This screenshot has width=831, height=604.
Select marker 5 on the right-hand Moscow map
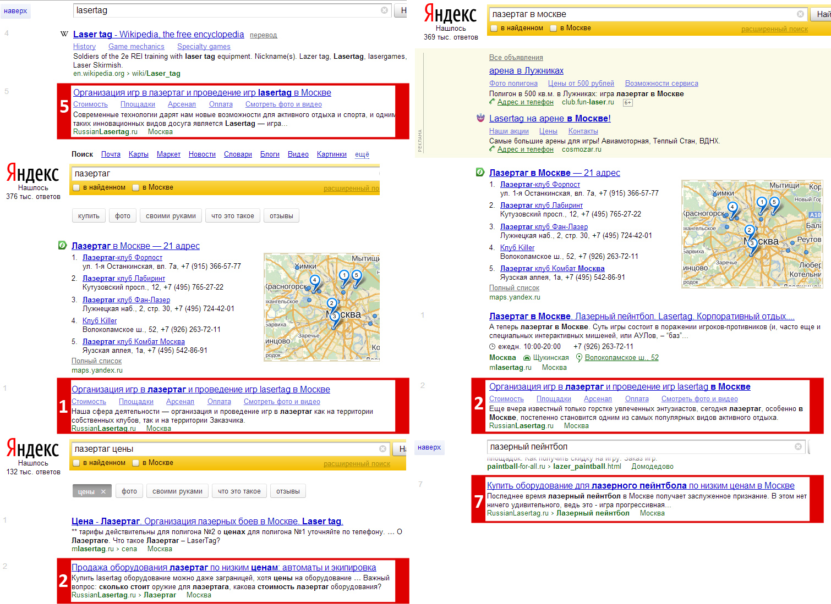pos(774,203)
